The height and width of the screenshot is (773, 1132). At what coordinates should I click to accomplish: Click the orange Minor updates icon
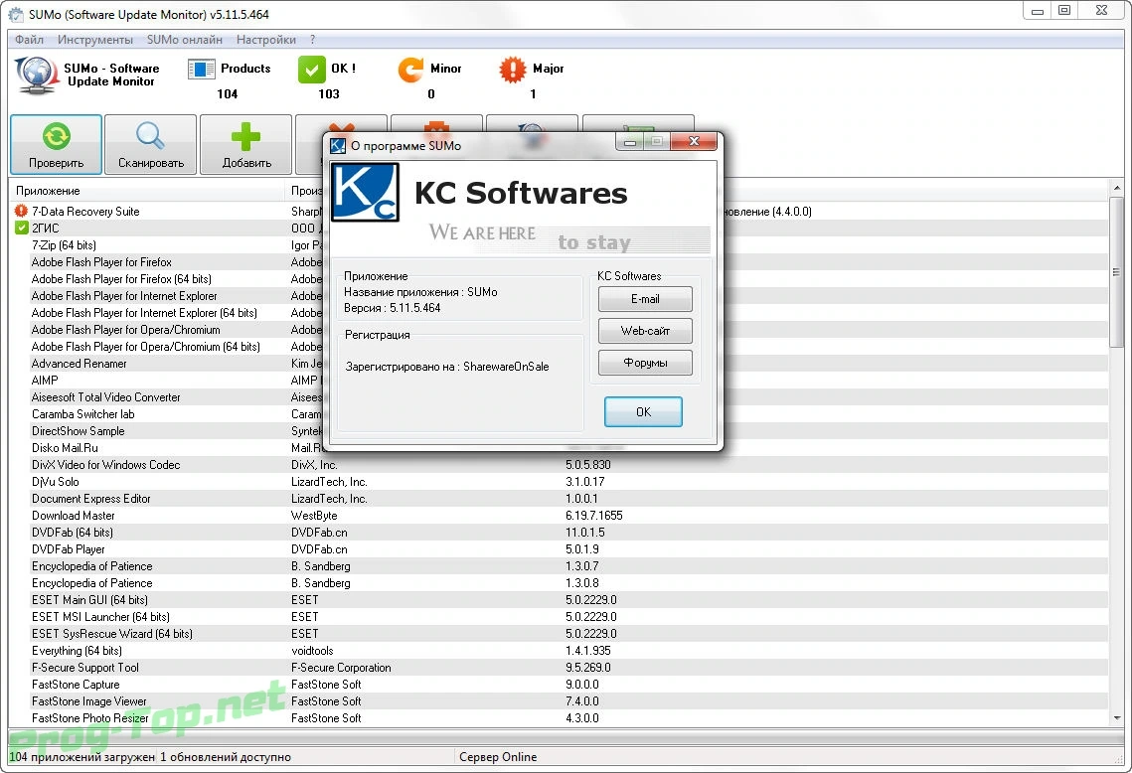[x=410, y=70]
